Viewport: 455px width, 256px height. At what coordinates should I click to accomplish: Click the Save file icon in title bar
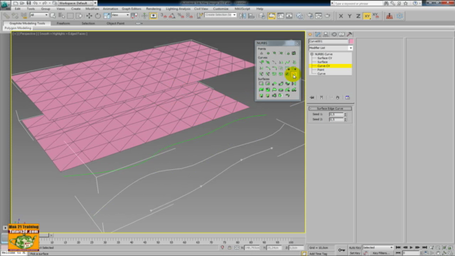click(28, 3)
